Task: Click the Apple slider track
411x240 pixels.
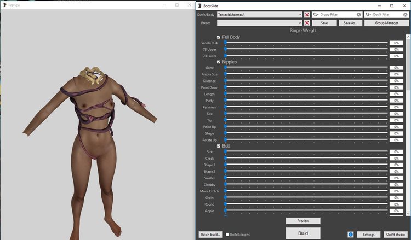Action: tap(306, 210)
